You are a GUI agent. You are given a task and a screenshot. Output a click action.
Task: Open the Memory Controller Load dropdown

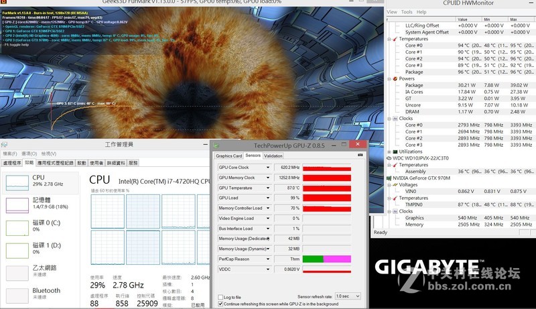tap(268, 208)
